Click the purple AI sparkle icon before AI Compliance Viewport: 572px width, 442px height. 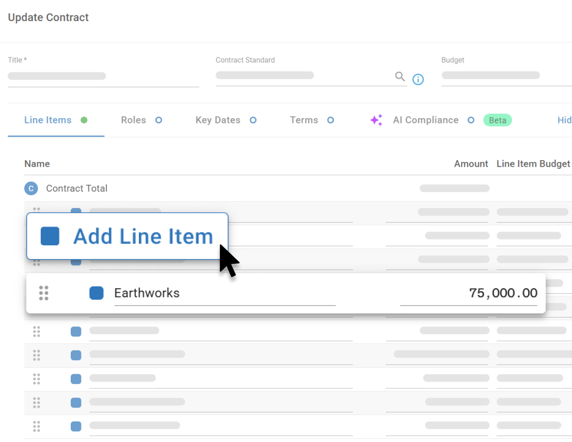[x=376, y=120]
